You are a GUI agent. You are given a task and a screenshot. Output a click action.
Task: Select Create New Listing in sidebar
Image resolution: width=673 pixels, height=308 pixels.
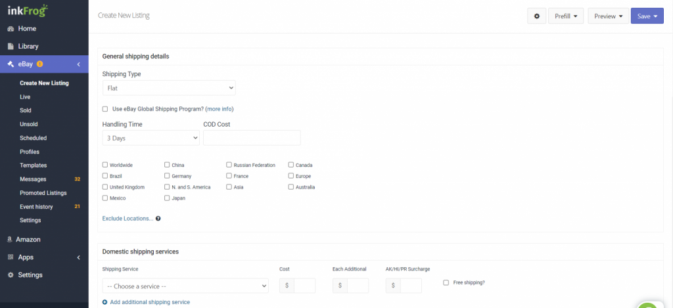click(44, 83)
